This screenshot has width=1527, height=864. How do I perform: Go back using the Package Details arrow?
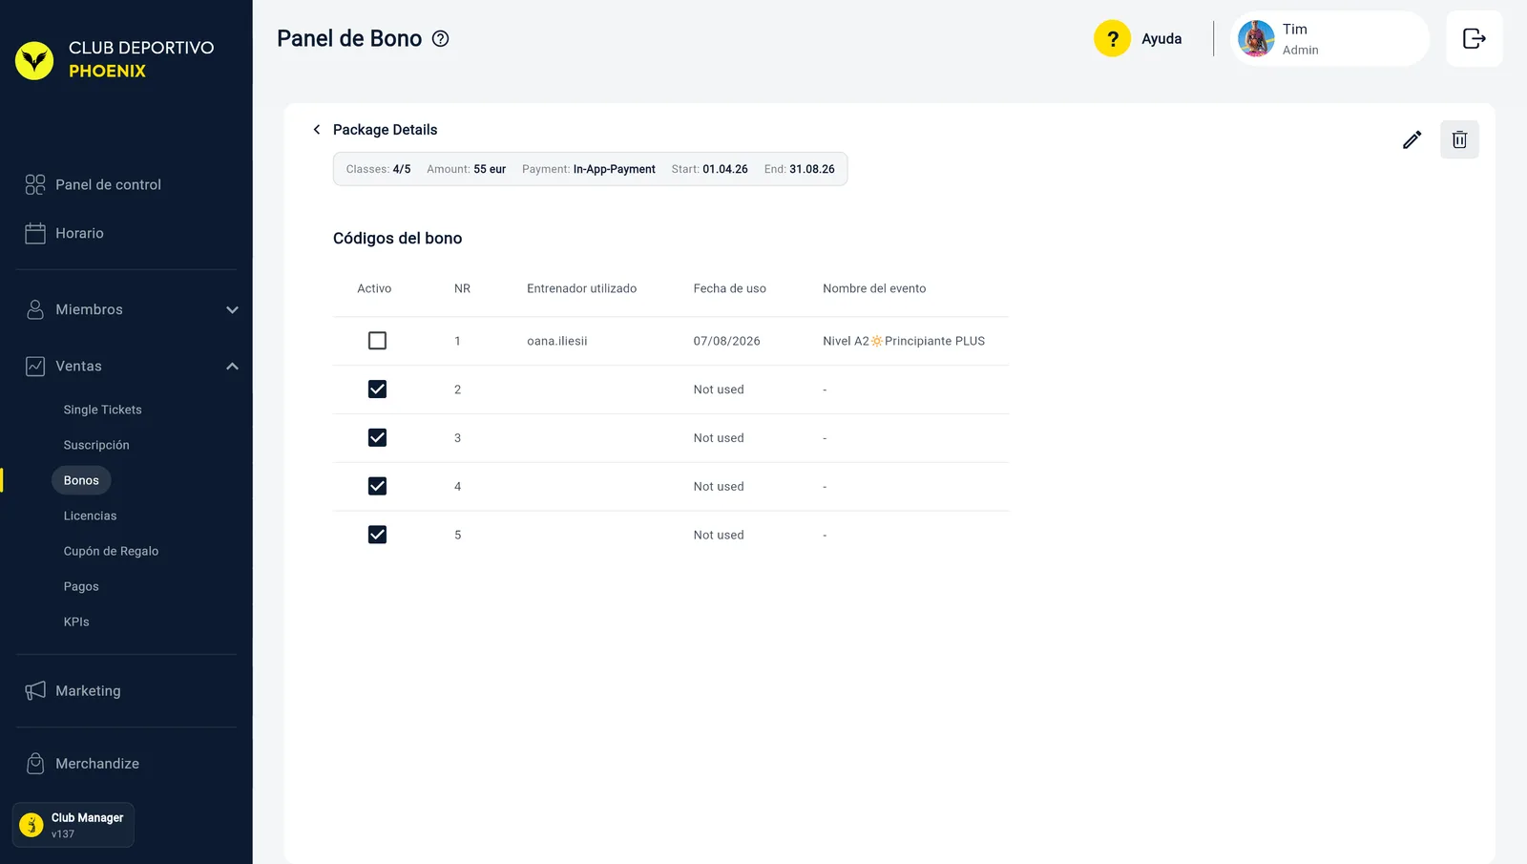tap(317, 130)
